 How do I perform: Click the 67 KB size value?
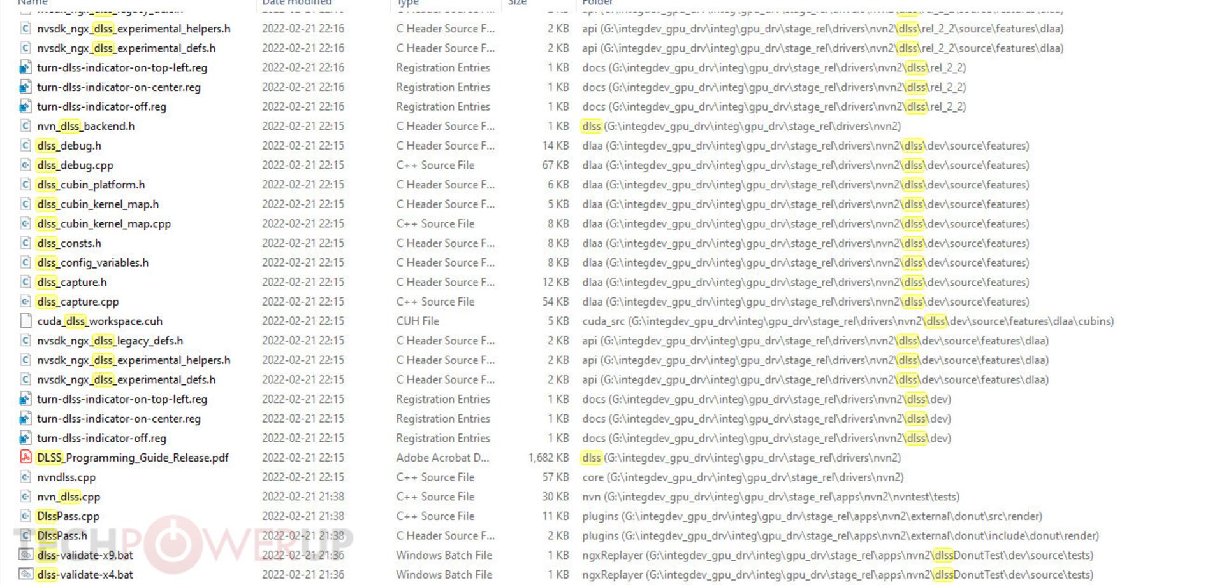(555, 165)
